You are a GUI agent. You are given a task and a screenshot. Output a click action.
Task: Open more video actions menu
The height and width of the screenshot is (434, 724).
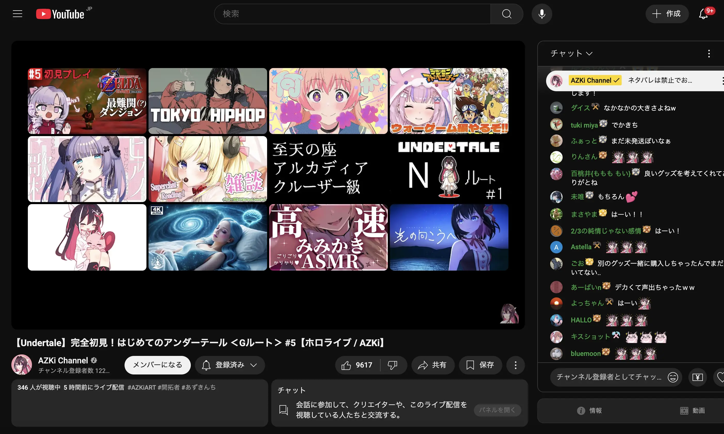[515, 365]
